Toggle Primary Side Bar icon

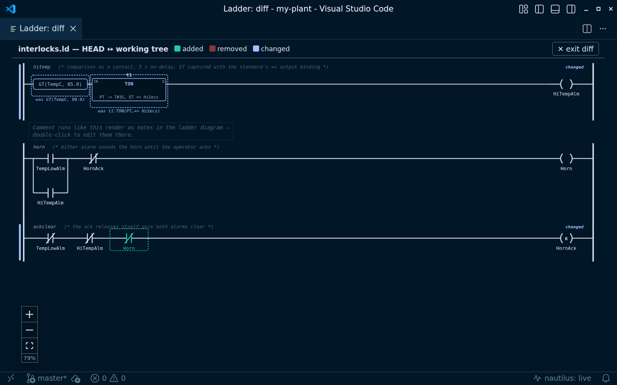pyautogui.click(x=539, y=9)
